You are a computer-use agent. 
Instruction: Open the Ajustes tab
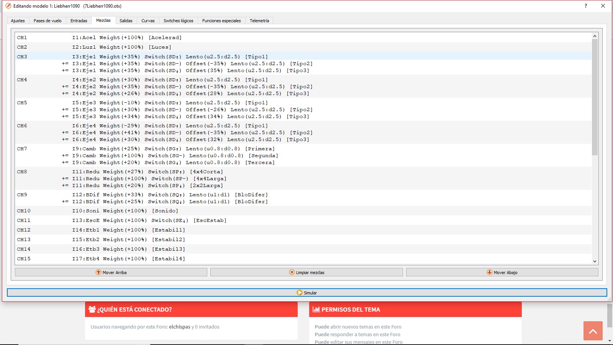pos(18,21)
